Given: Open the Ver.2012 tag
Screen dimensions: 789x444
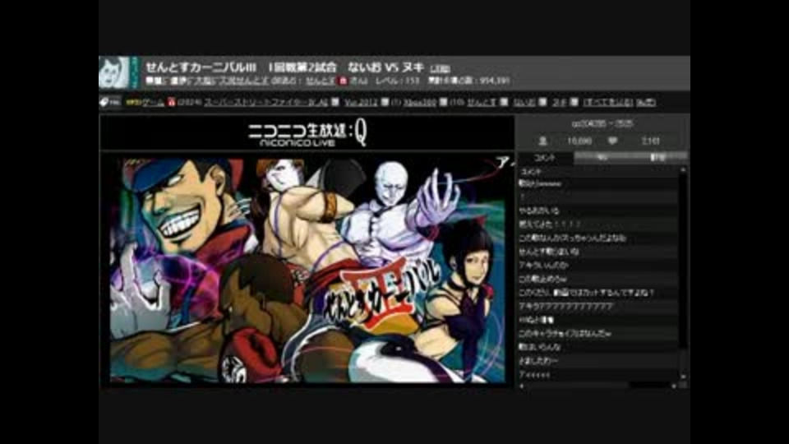Looking at the screenshot, I should click(361, 102).
